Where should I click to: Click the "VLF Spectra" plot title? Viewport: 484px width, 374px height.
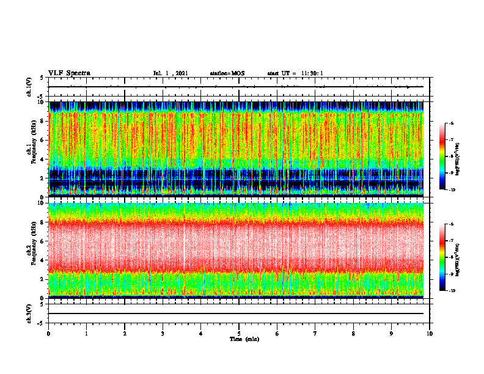tap(69, 73)
